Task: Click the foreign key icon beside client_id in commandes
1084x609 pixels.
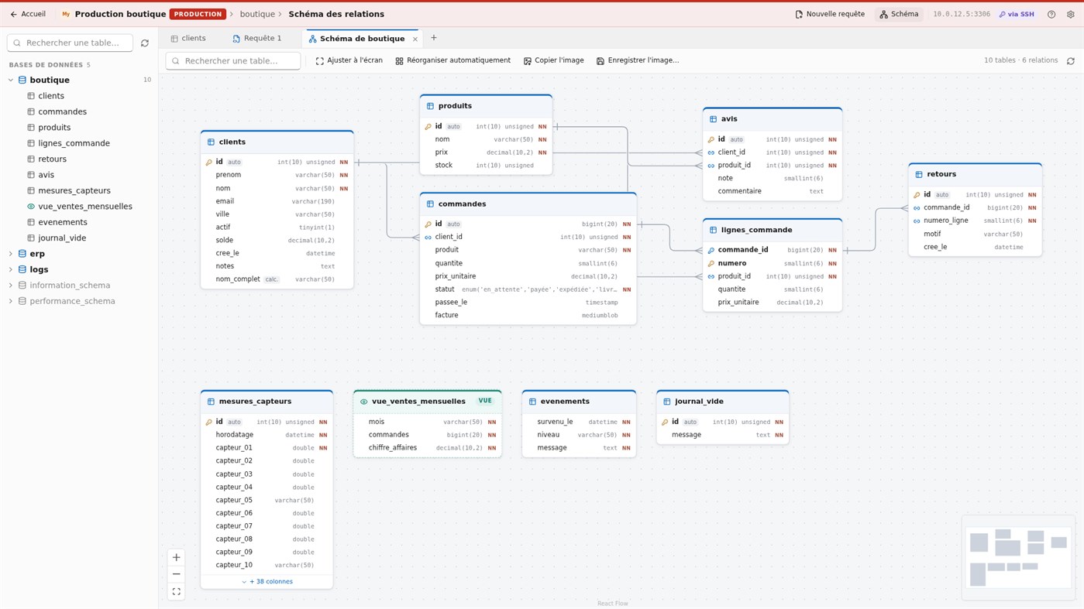Action: click(x=428, y=238)
